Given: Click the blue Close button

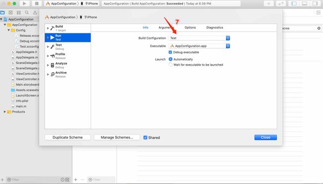Looking at the screenshot, I should [x=265, y=137].
